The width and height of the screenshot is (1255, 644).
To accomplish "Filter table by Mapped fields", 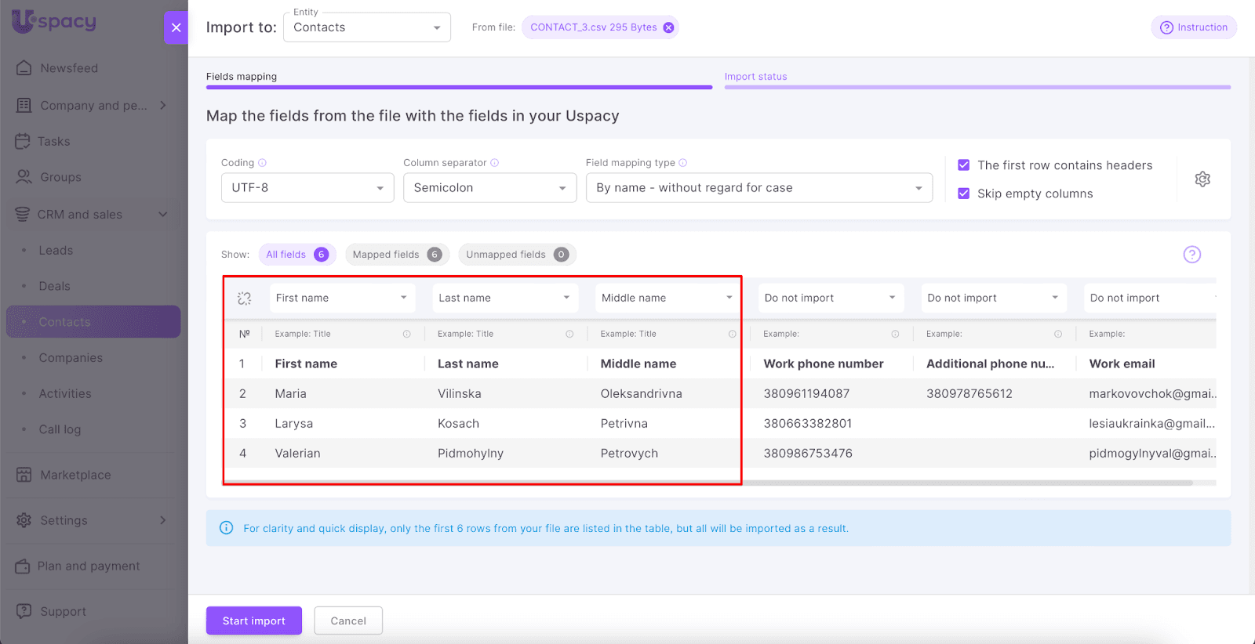I will click(x=396, y=255).
